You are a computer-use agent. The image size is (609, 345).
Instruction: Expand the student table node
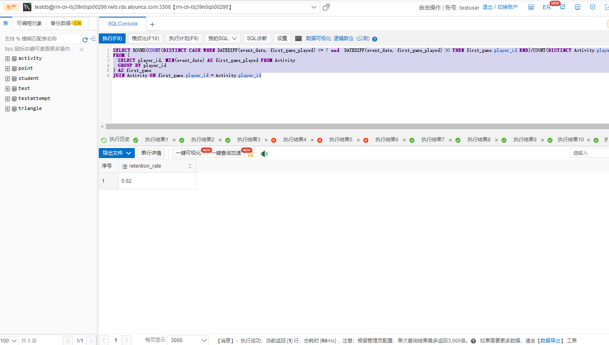click(x=7, y=79)
